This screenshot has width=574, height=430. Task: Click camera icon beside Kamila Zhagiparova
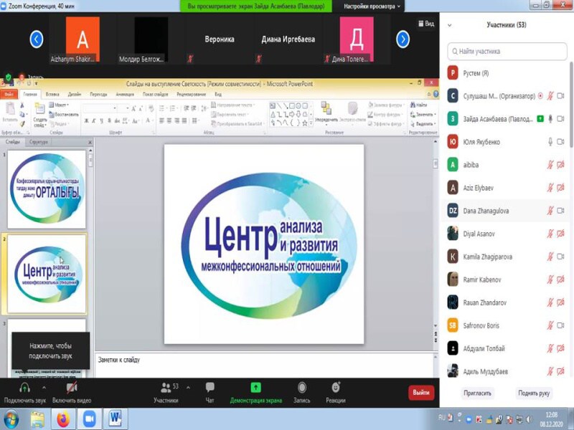tap(560, 257)
